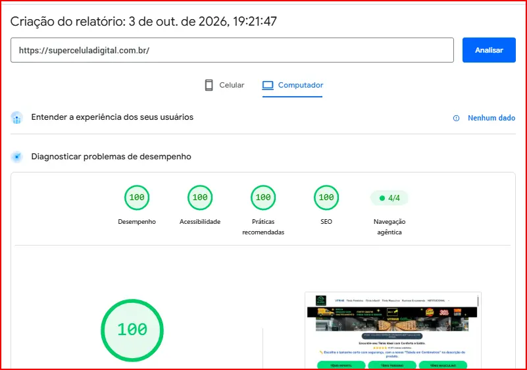Click the large 100 performance gauge
This screenshot has width=527, height=370.
coord(132,330)
